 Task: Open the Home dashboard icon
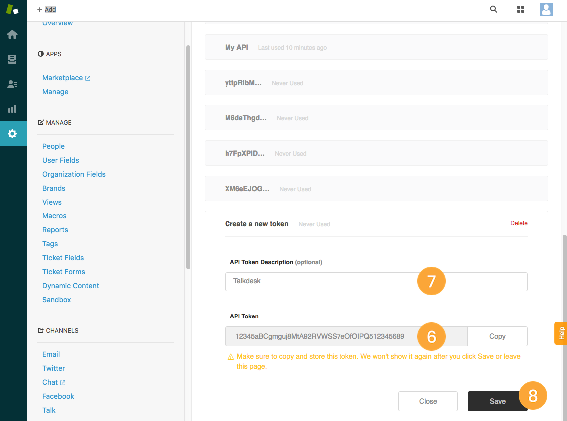click(12, 34)
